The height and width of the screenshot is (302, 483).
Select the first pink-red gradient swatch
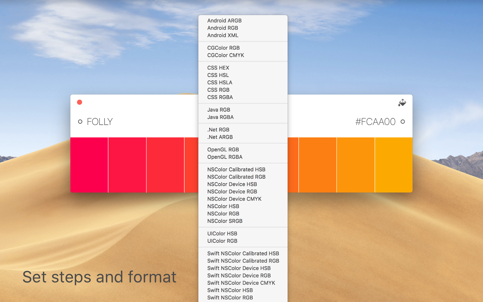(89, 165)
